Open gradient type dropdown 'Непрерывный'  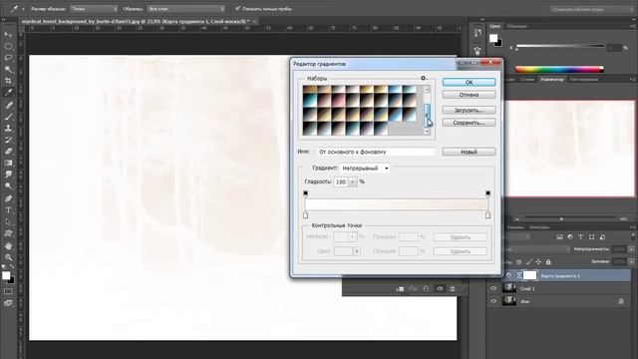[x=365, y=169]
